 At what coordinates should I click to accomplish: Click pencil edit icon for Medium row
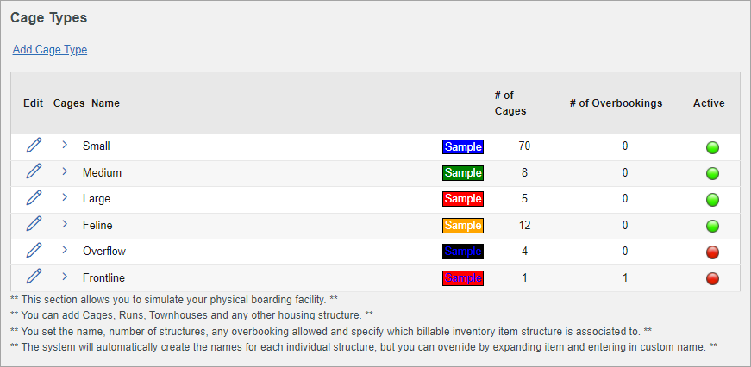pos(34,171)
